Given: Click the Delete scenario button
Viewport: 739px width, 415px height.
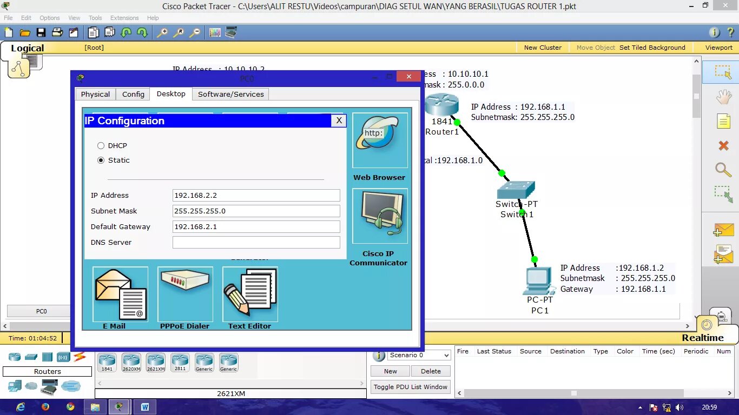Looking at the screenshot, I should click(x=431, y=371).
